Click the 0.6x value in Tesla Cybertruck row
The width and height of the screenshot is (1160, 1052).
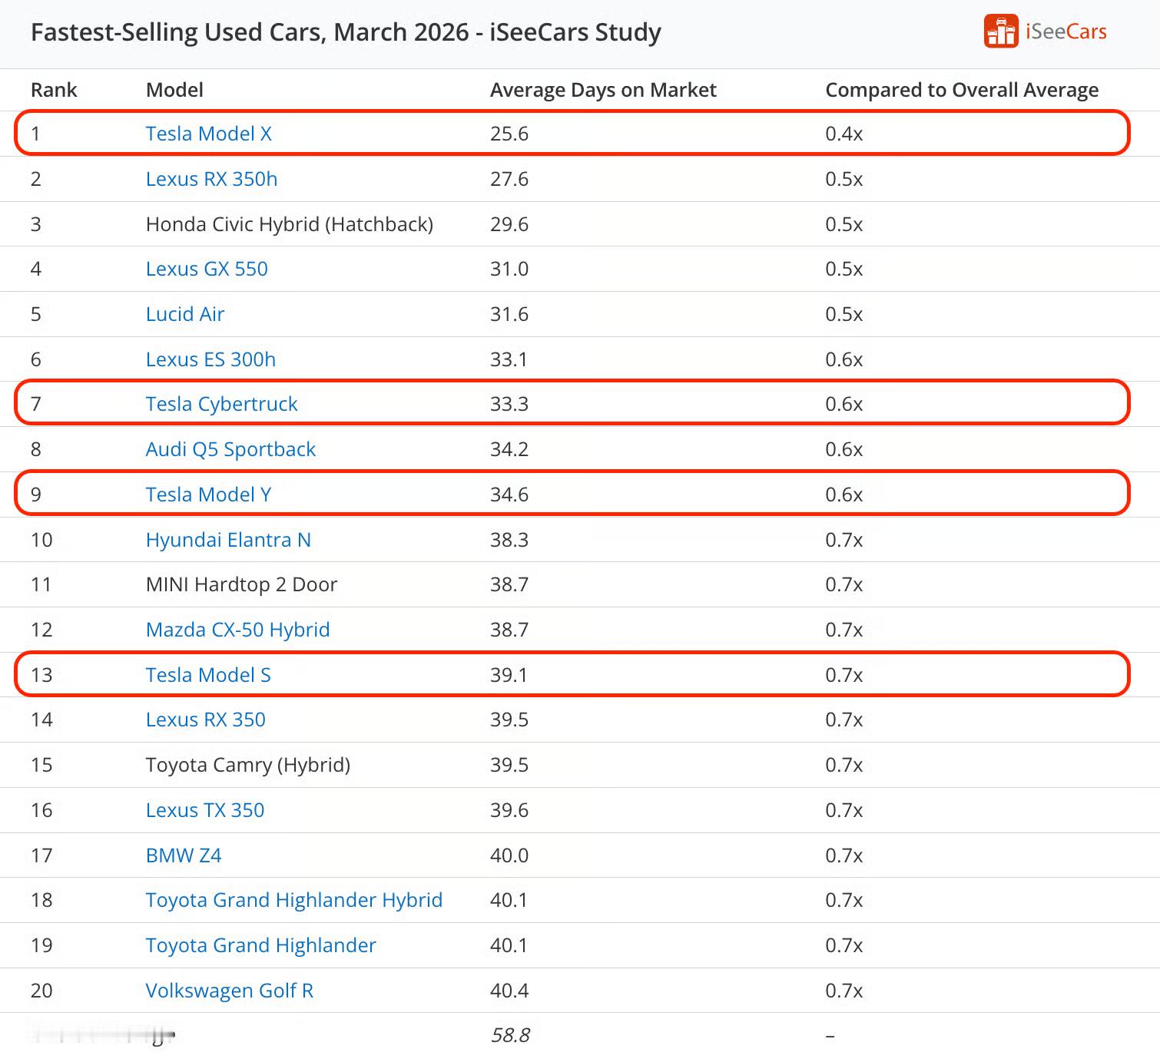(844, 404)
